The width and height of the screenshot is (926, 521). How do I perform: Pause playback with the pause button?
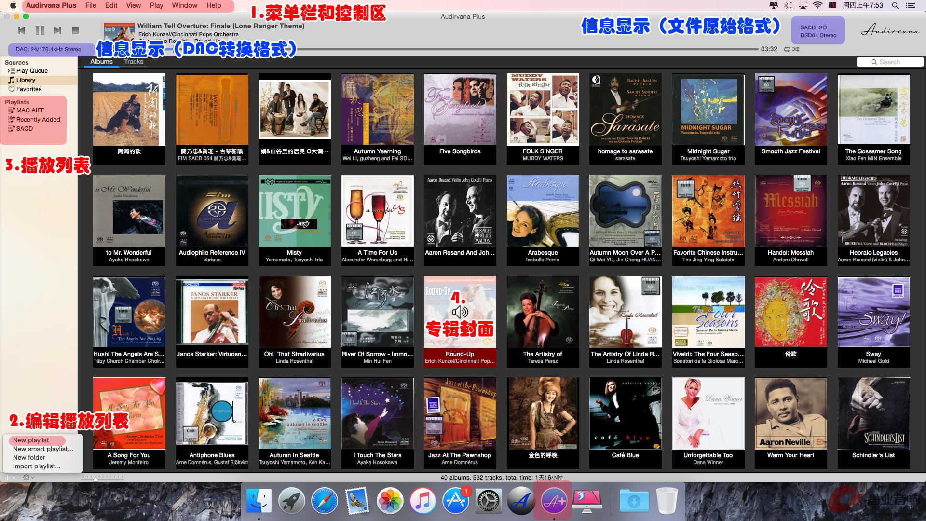40,30
